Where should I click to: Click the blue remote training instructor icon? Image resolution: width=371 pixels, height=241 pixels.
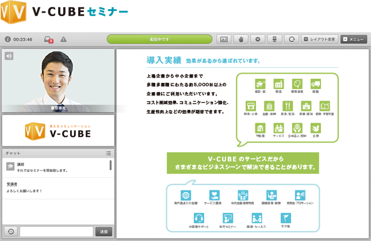pyautogui.click(x=271, y=196)
